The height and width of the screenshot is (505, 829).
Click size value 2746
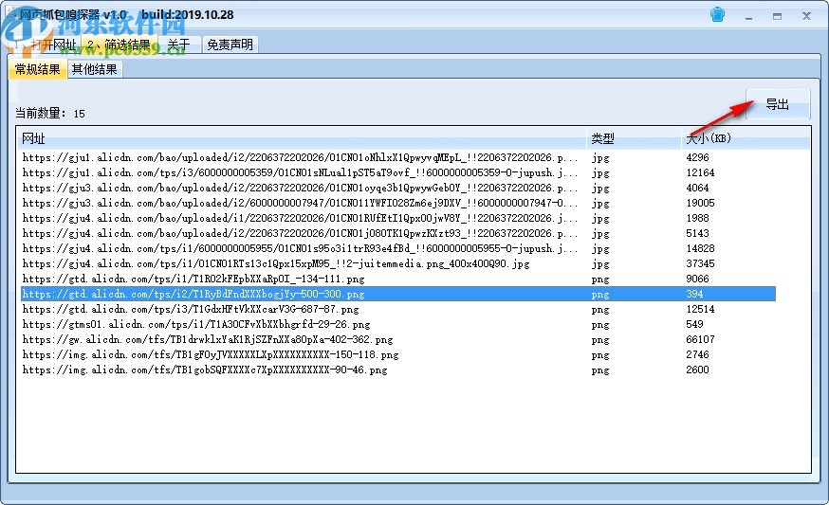[697, 355]
